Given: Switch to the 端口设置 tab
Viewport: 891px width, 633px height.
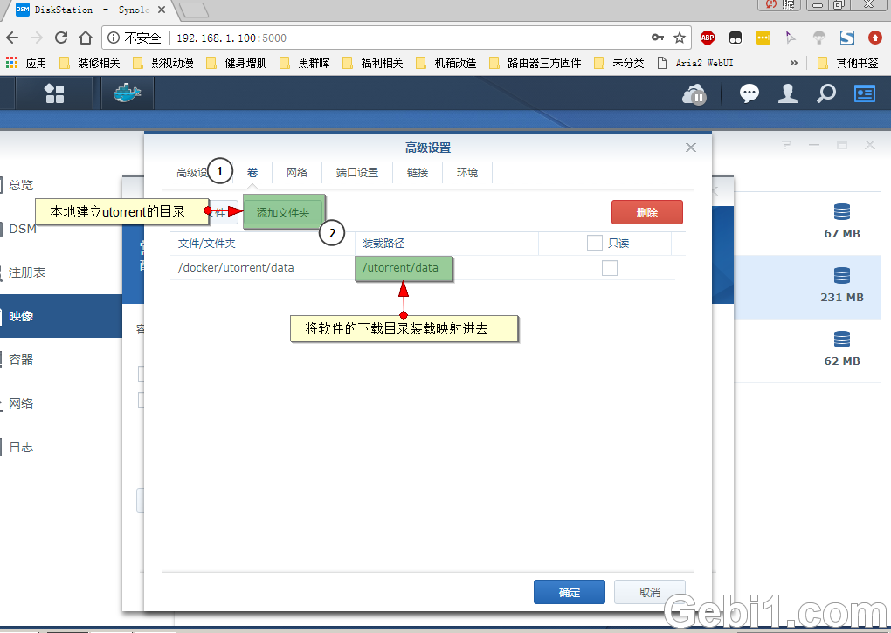Looking at the screenshot, I should coord(356,172).
